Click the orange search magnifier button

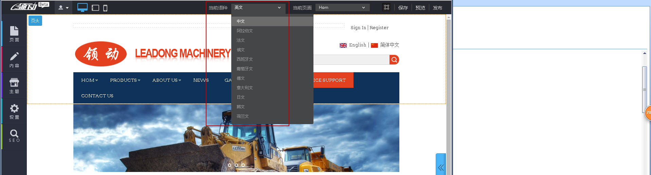tap(394, 60)
